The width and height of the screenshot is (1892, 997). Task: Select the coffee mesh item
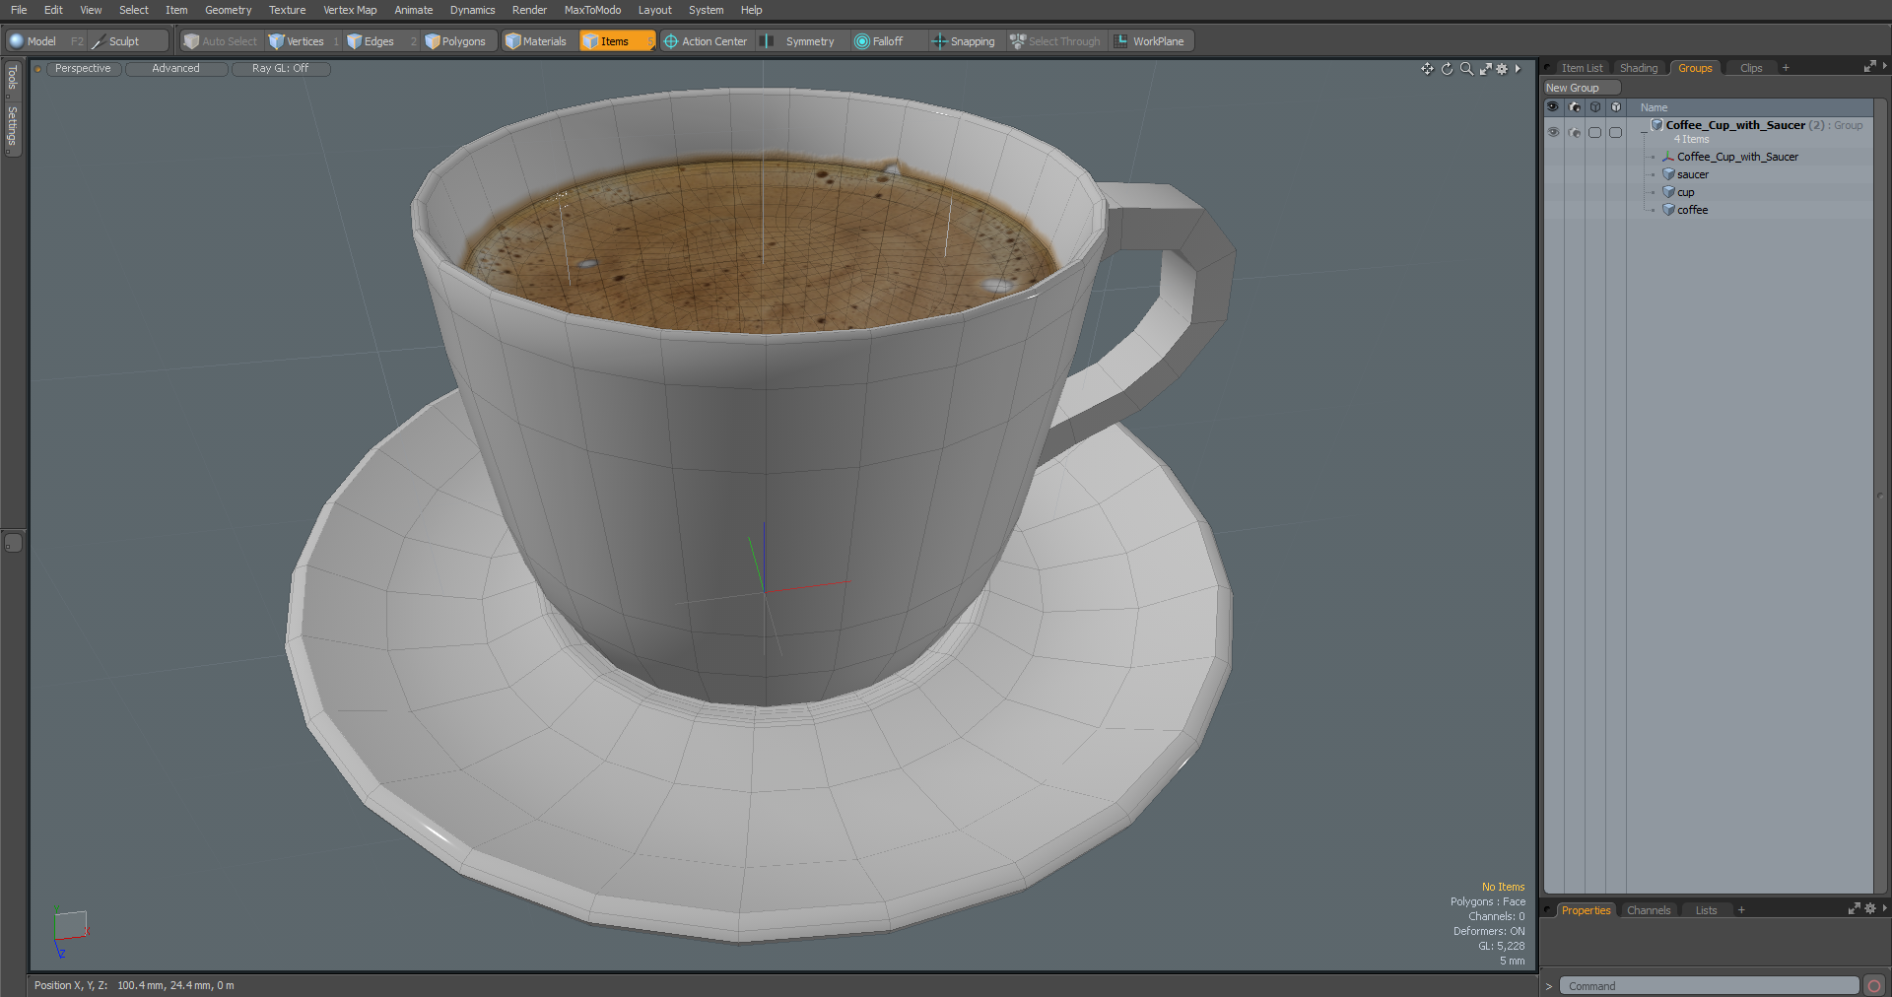(x=1692, y=210)
